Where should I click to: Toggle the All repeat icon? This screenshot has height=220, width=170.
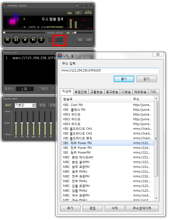pyautogui.click(x=78, y=13)
